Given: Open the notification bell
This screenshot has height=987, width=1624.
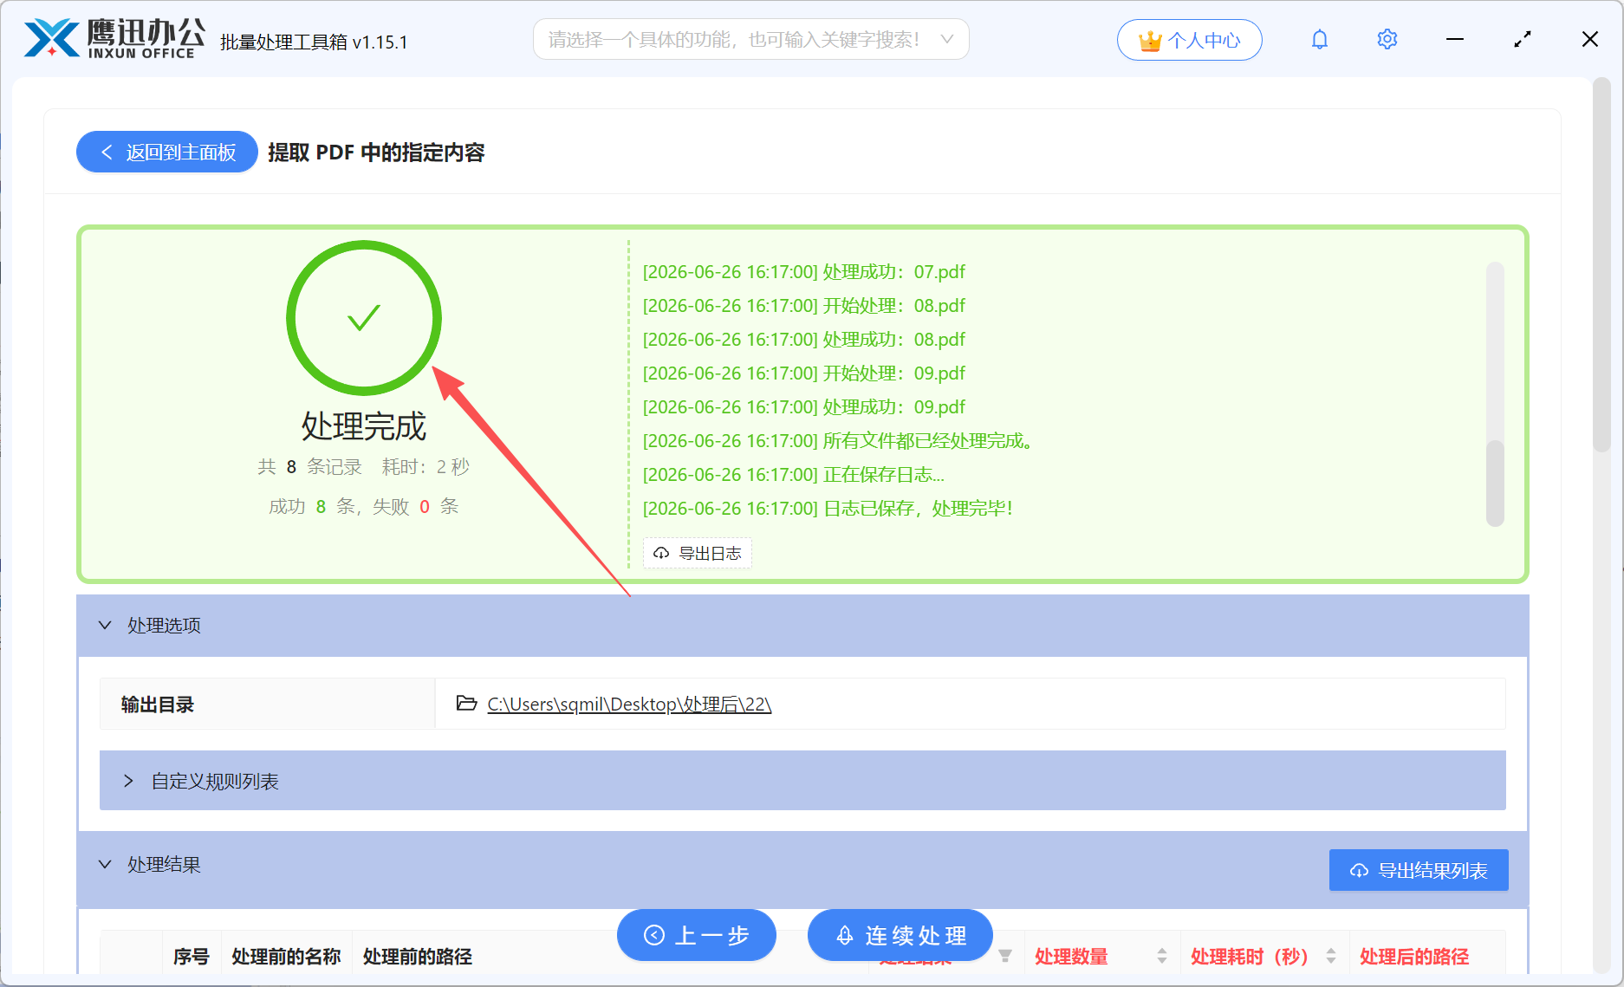Looking at the screenshot, I should 1319,40.
